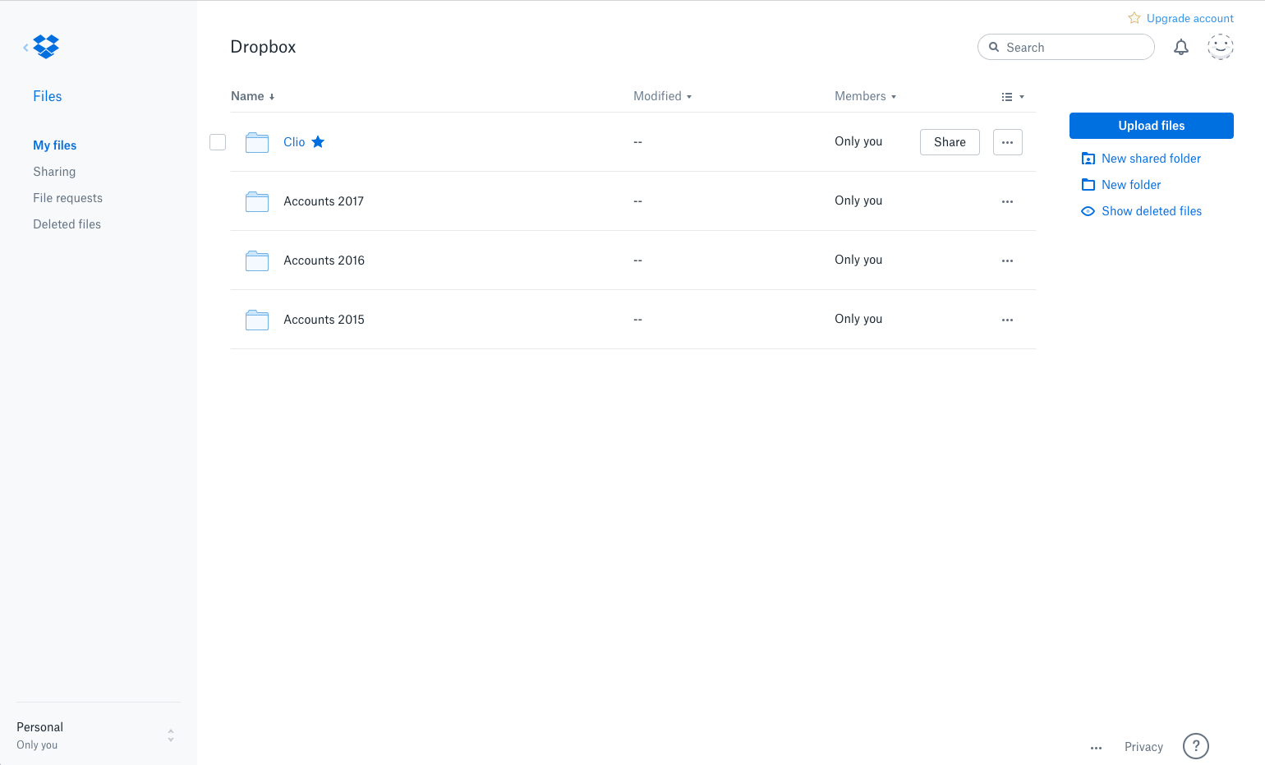This screenshot has height=765, width=1265.
Task: Click the Accounts 2016 folder icon
Action: [x=257, y=260]
